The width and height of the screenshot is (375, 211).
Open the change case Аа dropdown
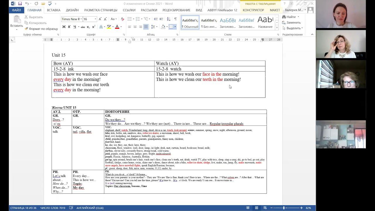(114, 19)
